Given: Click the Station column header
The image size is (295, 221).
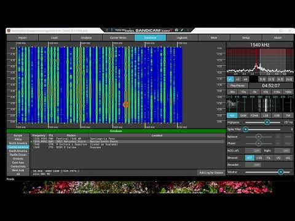Looking at the screenshot, I should pyautogui.click(x=71, y=136).
